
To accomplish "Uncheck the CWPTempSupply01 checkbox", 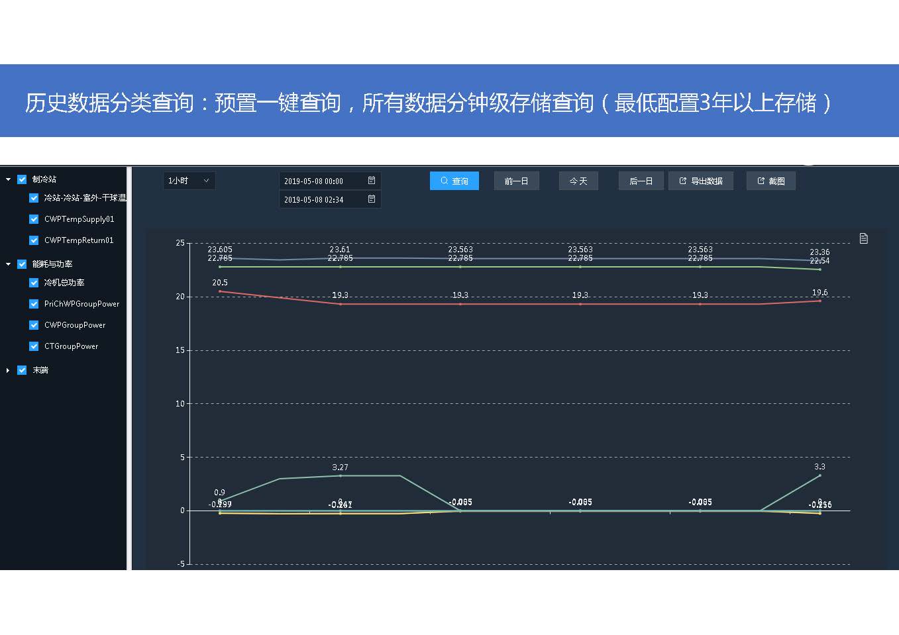I will coord(34,219).
